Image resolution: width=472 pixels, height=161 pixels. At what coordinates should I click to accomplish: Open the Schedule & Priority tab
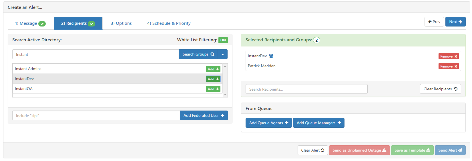tap(169, 23)
